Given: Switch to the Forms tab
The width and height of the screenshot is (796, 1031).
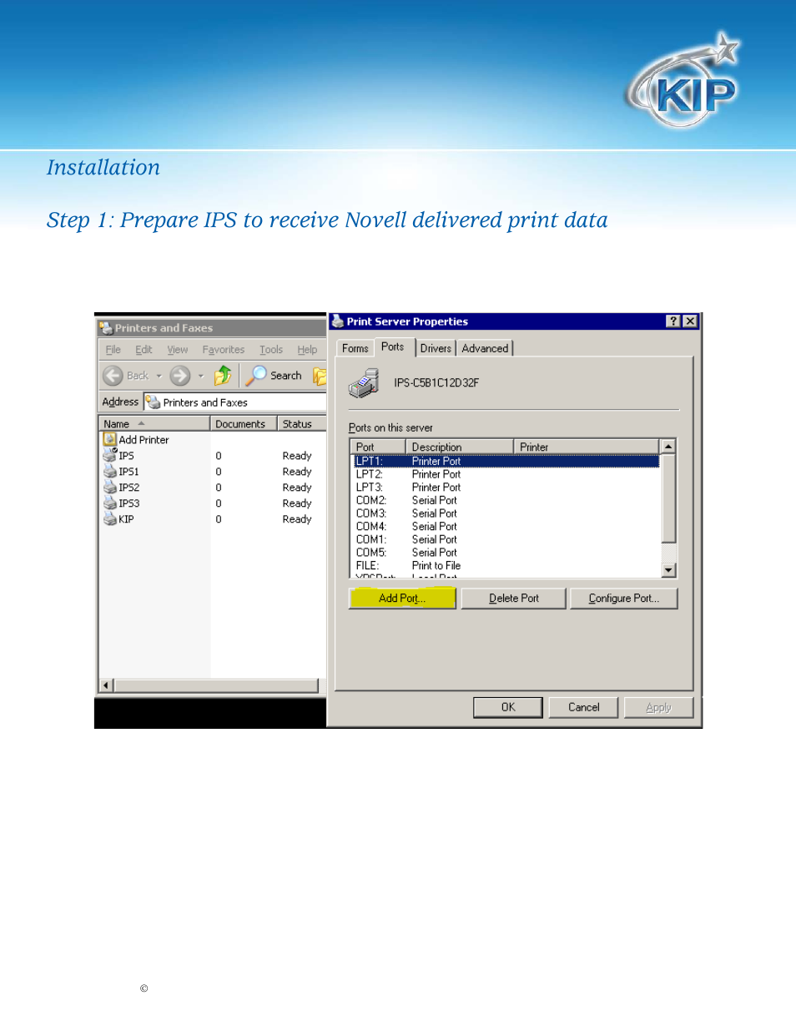Looking at the screenshot, I should 355,348.
